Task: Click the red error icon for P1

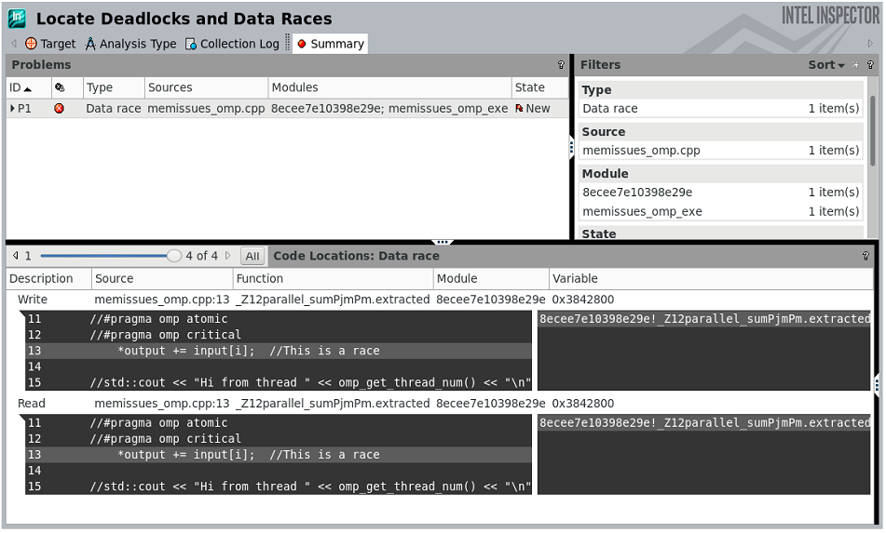Action: click(x=60, y=109)
